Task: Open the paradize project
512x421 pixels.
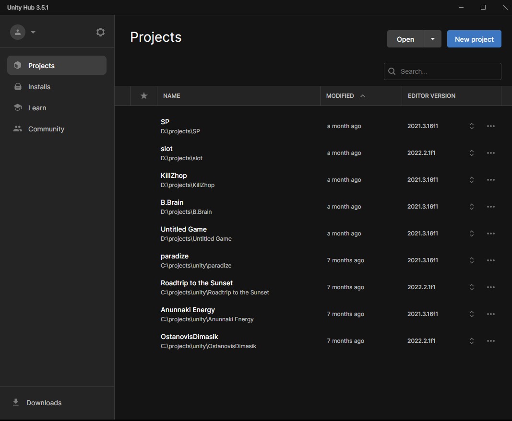Action: point(175,256)
